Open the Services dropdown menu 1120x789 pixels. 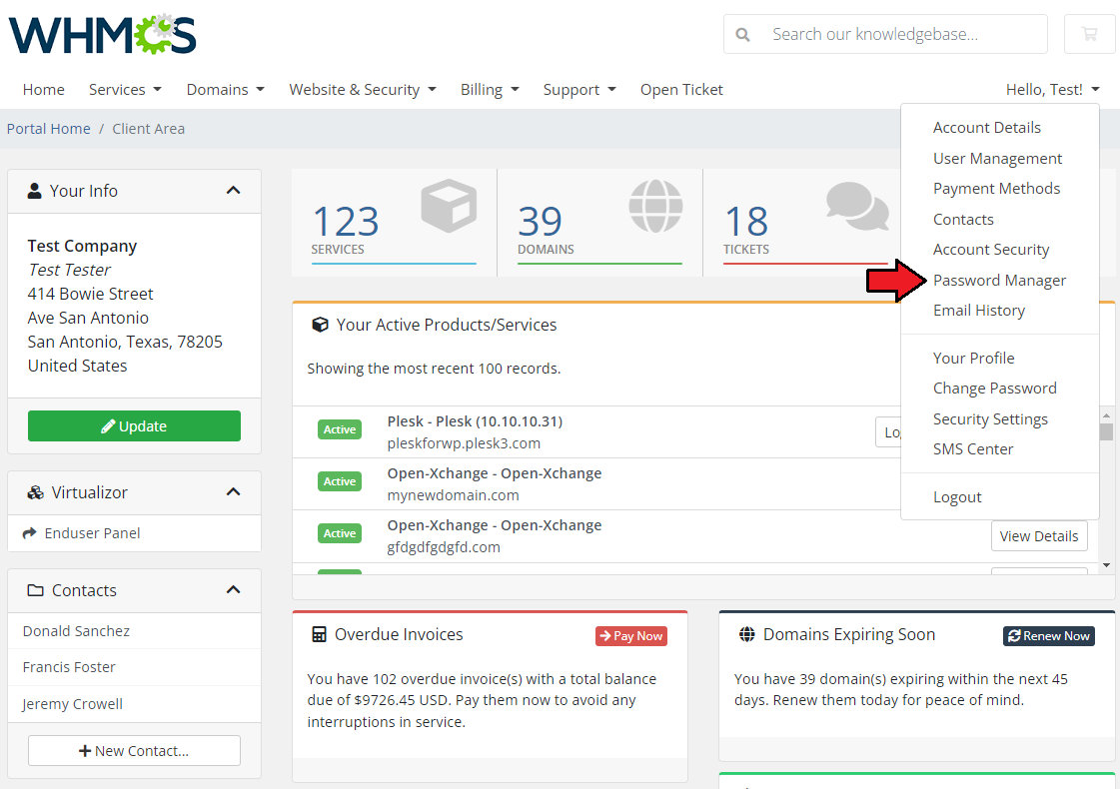[125, 89]
